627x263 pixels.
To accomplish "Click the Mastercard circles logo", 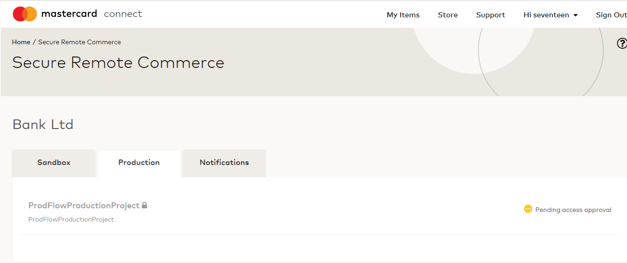I will coord(25,14).
